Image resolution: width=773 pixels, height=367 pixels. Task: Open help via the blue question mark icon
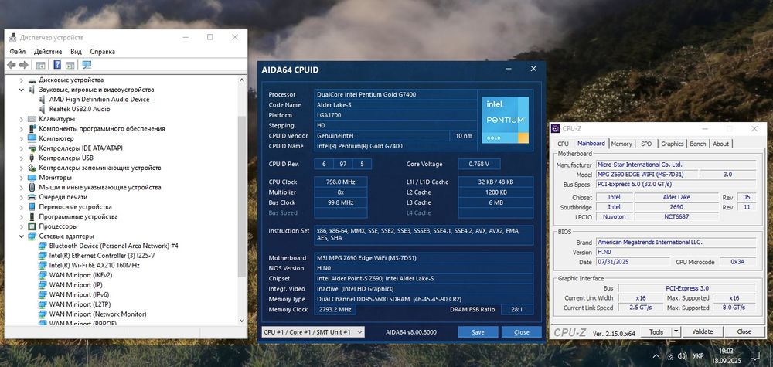[x=57, y=65]
